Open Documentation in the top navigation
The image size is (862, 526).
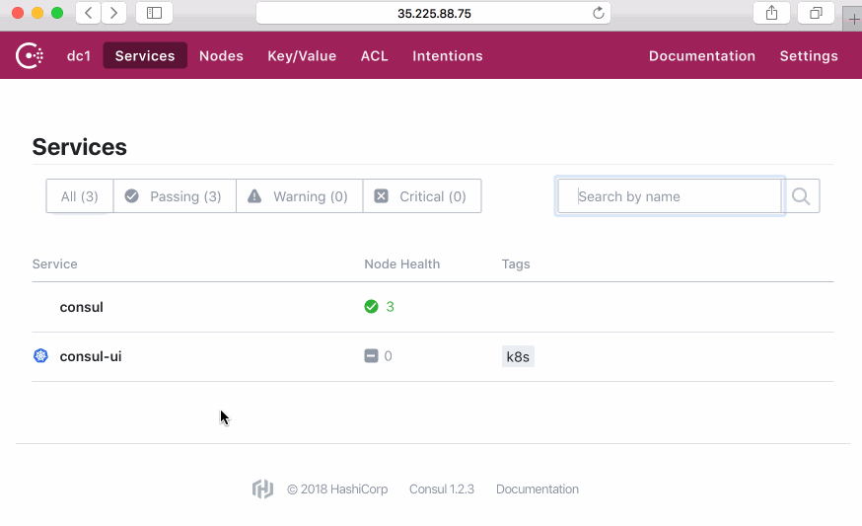tap(702, 55)
